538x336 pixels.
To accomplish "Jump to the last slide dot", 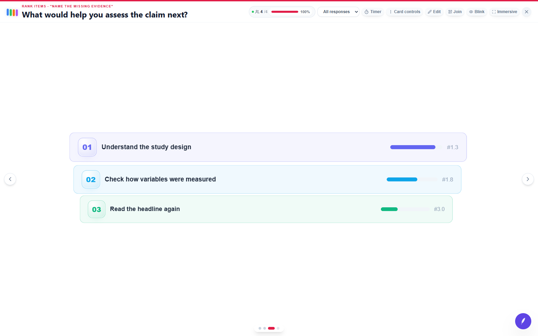I will click(278, 328).
